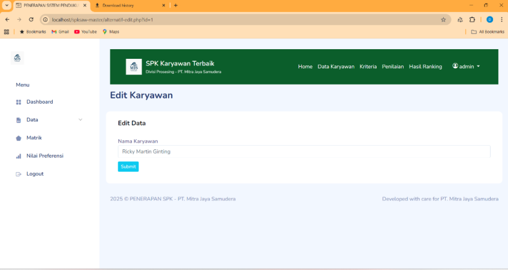The image size is (508, 270).
Task: Open Hasil Ranking in navbar
Action: tap(425, 67)
